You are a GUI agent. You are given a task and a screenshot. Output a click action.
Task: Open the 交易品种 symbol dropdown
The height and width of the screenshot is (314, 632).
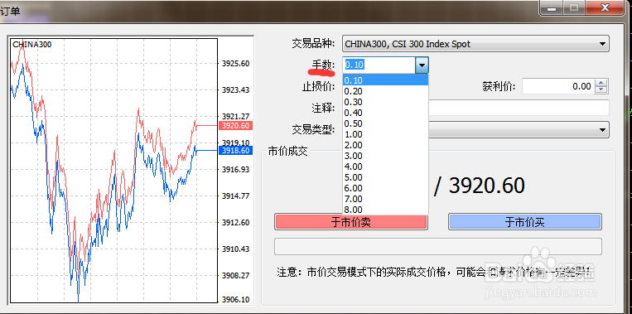pos(475,44)
